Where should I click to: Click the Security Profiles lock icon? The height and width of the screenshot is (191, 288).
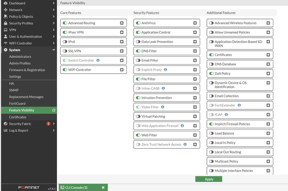(5, 23)
